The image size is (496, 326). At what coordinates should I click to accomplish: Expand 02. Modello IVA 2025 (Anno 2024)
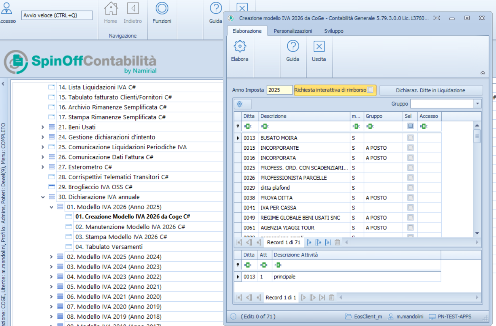pos(51,257)
